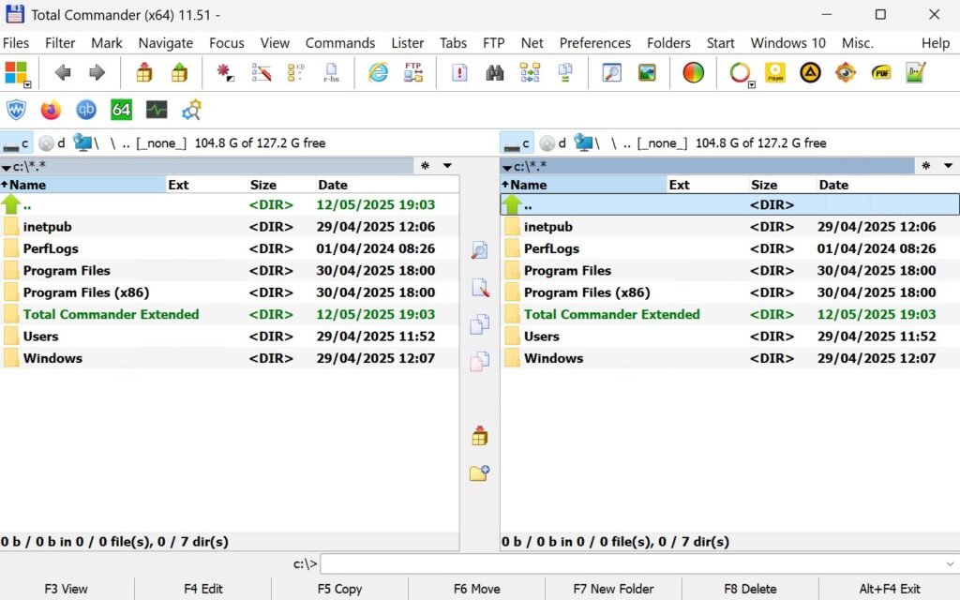The image size is (960, 600).
Task: Click the edit document icon in middle bar
Action: coord(480,287)
